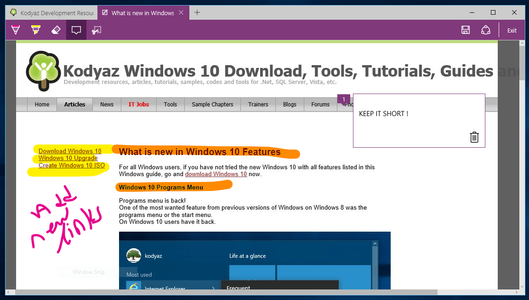
Task: Maximize the Edge browser window
Action: tap(493, 12)
